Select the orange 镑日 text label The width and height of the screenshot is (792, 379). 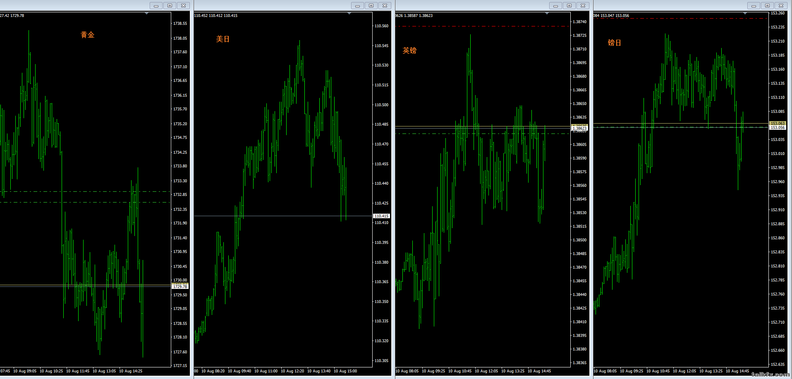(615, 43)
